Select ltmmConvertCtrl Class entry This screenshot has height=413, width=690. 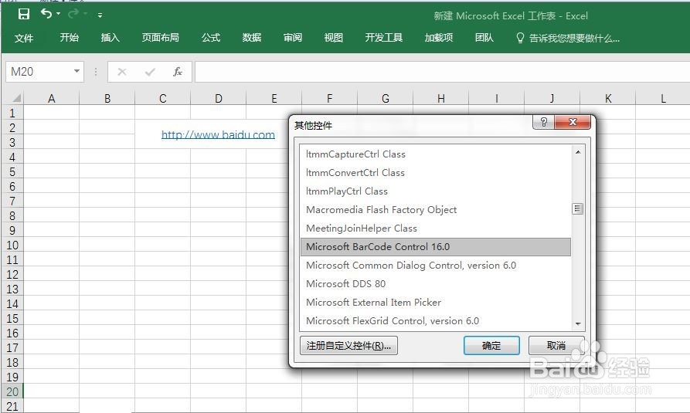coord(436,172)
